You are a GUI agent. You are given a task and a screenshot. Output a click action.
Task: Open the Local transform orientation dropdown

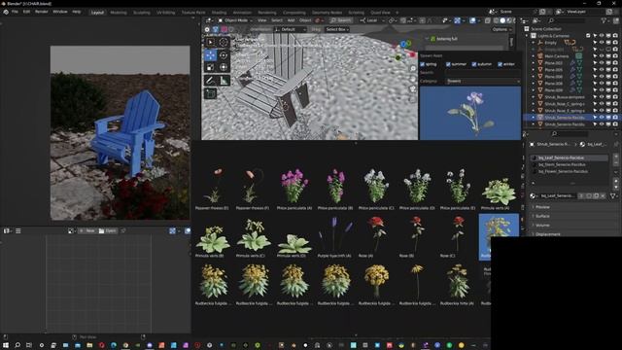tap(371, 20)
